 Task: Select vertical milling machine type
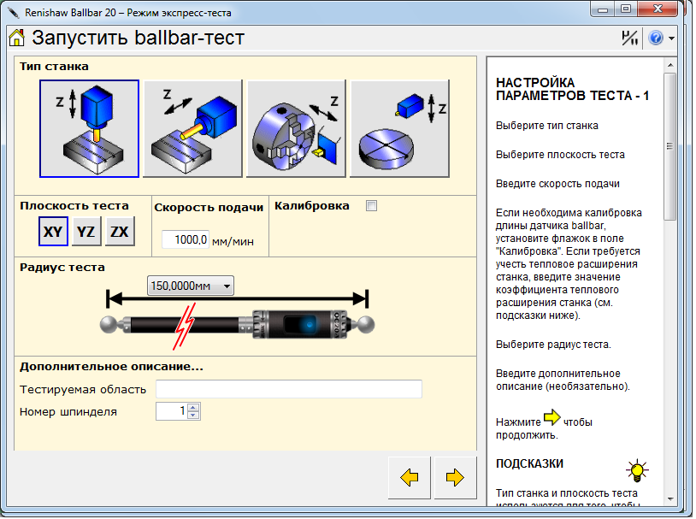(x=89, y=129)
